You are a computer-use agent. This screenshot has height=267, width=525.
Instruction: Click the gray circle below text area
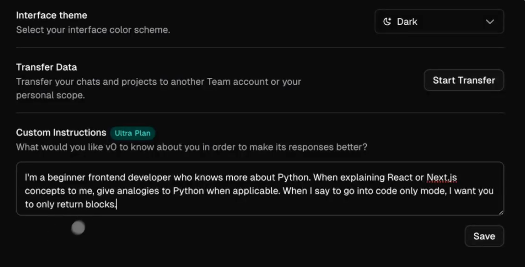[78, 227]
